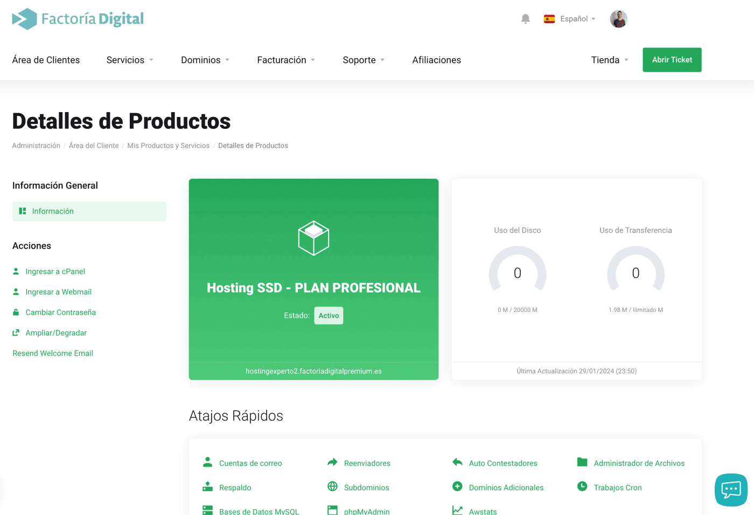This screenshot has height=515, width=754.
Task: Open the Trabajos Cron shortcut
Action: pos(618,488)
